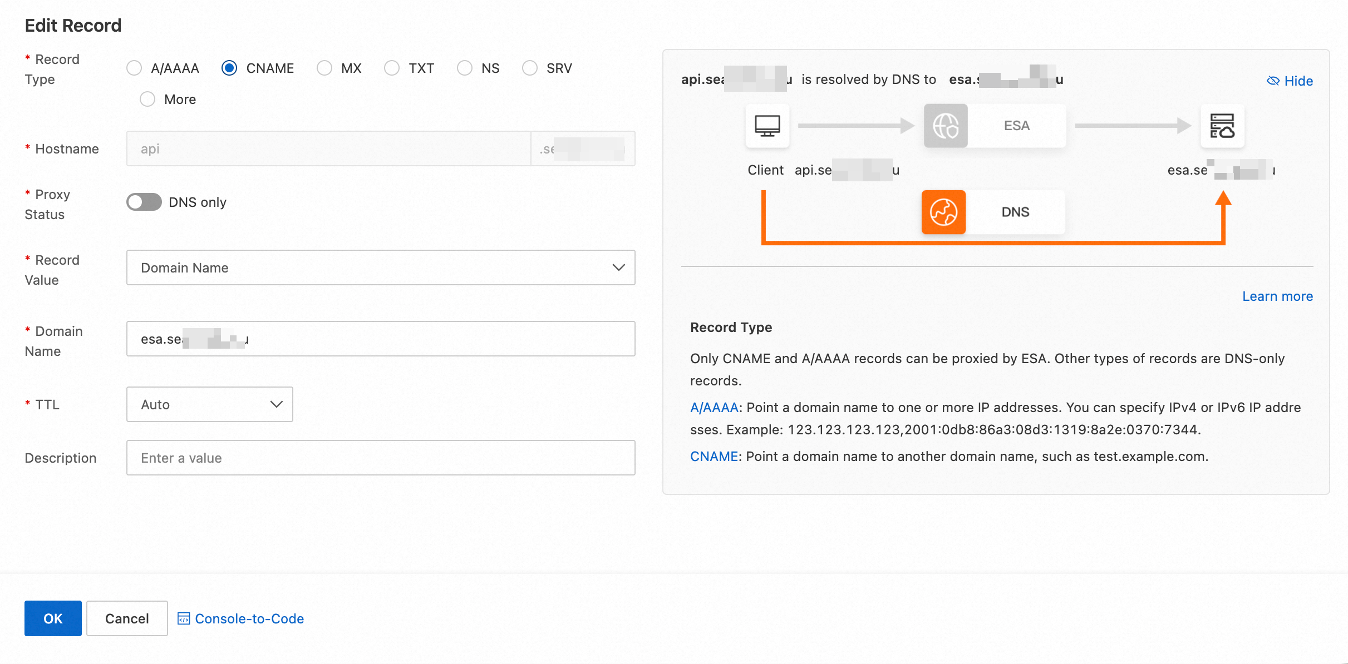Open the Record Value Domain Name dropdown
The height and width of the screenshot is (664, 1348).
coord(381,267)
